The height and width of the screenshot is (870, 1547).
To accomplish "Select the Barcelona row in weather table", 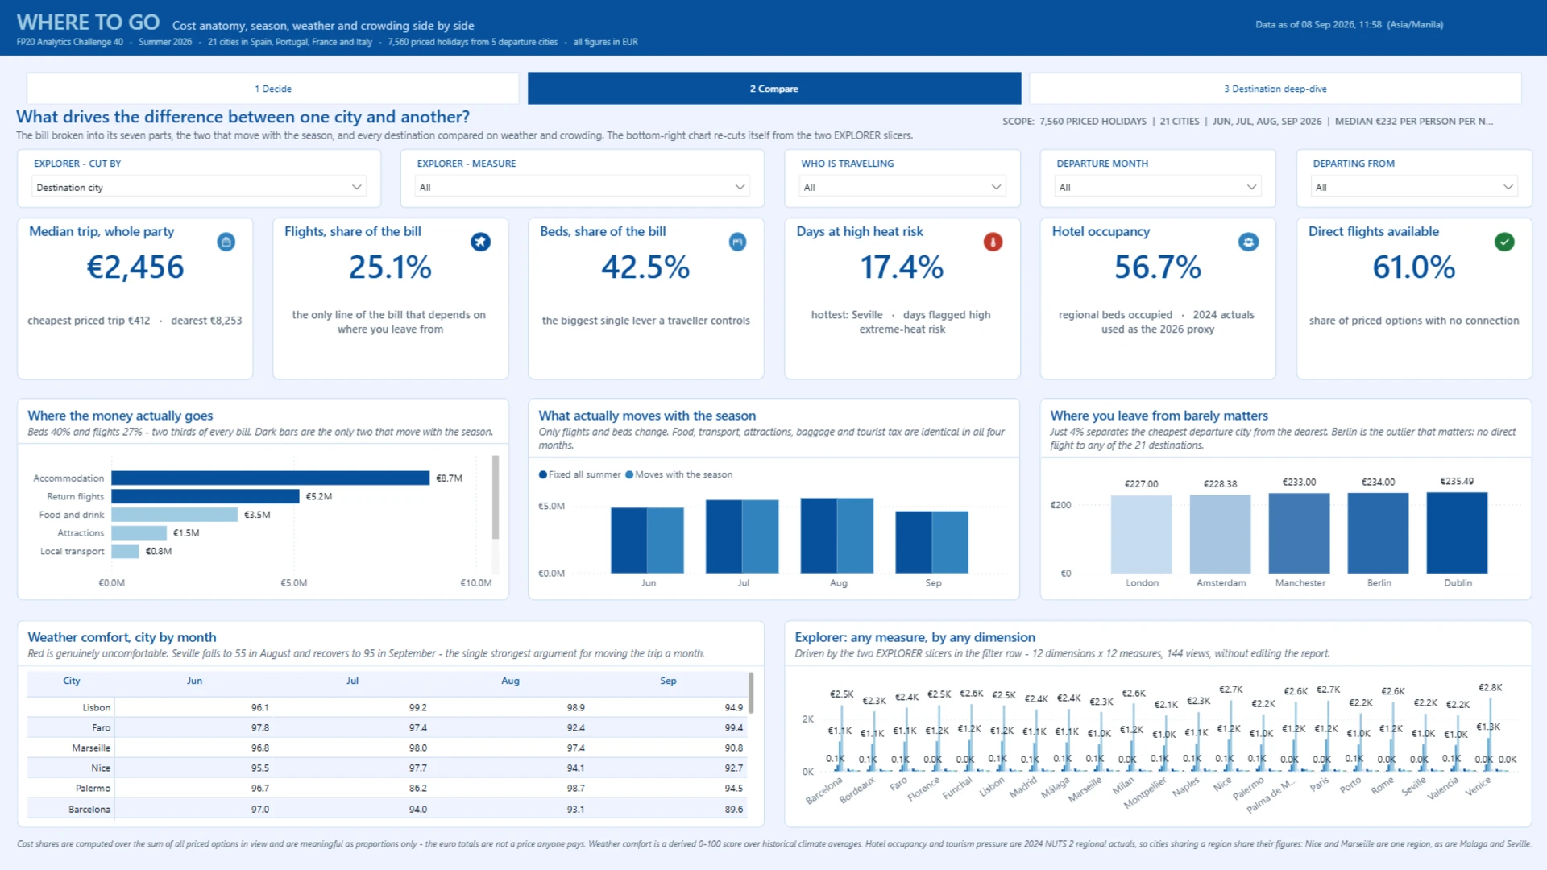I will pyautogui.click(x=388, y=809).
